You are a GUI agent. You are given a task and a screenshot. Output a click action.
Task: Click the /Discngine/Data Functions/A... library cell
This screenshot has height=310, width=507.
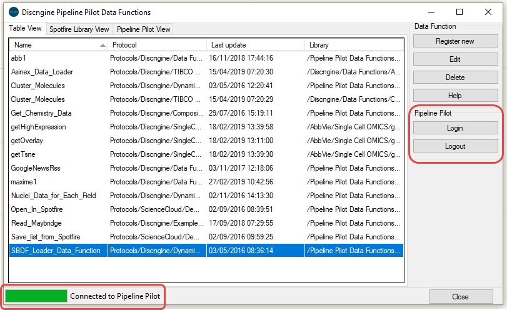point(354,72)
